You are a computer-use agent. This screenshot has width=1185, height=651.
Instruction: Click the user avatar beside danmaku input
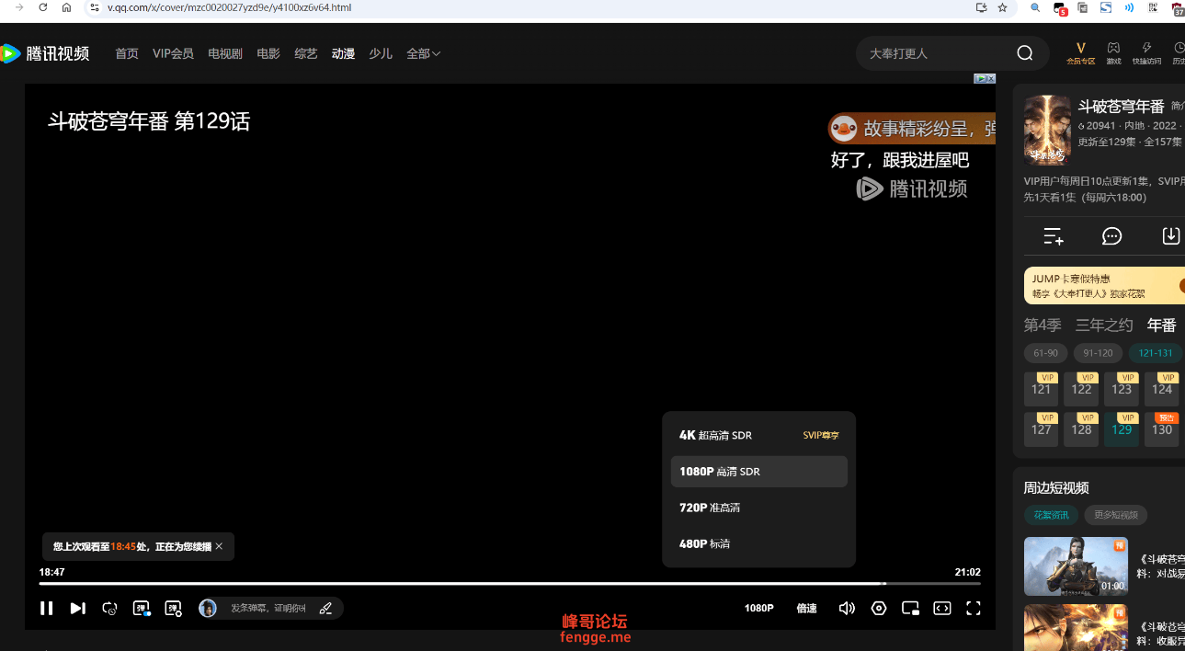coord(208,608)
